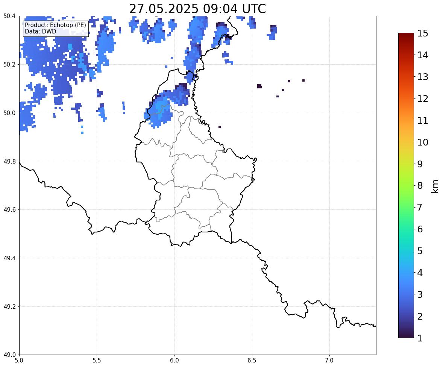This screenshot has width=443, height=367.
Task: Click the longitude axis label '5.0'
Action: point(19,361)
